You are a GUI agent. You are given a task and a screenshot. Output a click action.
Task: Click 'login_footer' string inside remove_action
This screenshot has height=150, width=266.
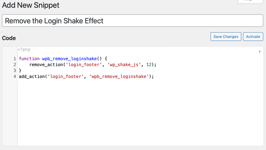84,64
